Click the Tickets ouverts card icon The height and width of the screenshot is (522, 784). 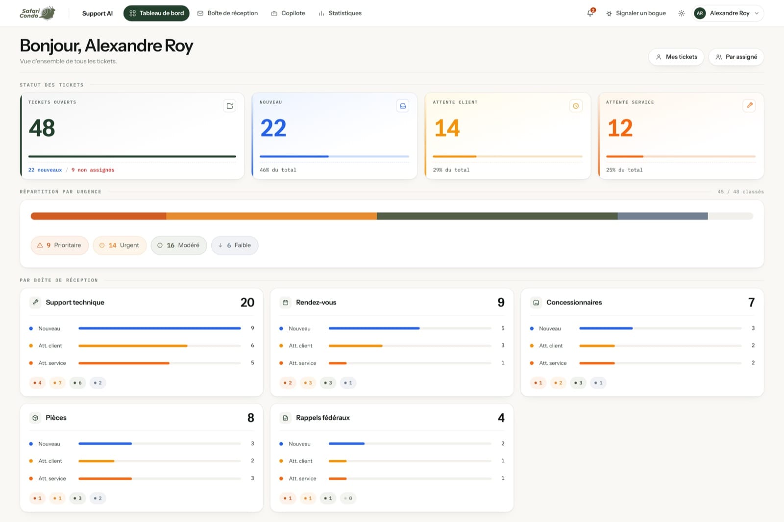tap(230, 106)
